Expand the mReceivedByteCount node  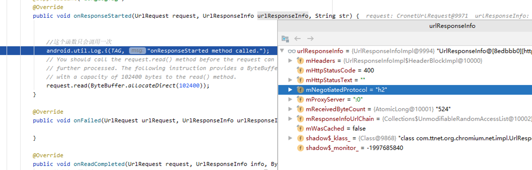[x=290, y=109]
